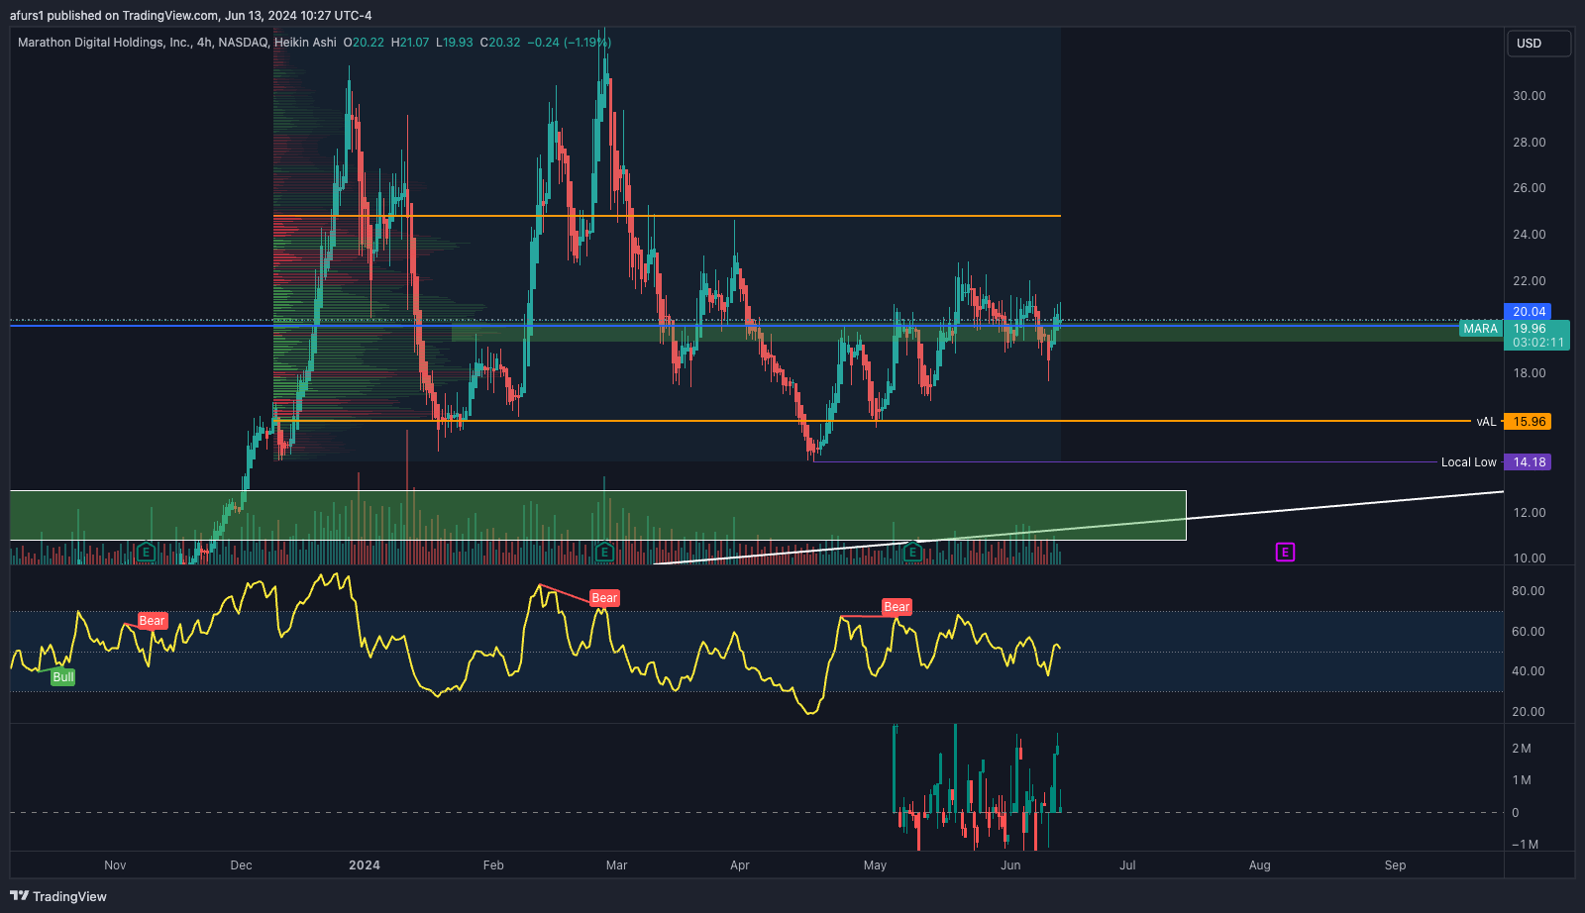Click the 20.00 RSI axis label
This screenshot has height=913, width=1585.
(1529, 712)
